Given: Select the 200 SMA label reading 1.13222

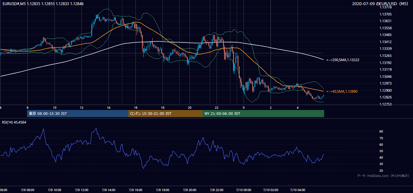Looking at the screenshot, I should tap(343, 60).
